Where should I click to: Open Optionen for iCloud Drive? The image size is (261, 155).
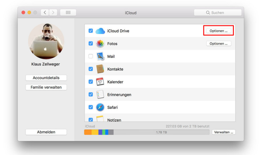click(x=218, y=31)
